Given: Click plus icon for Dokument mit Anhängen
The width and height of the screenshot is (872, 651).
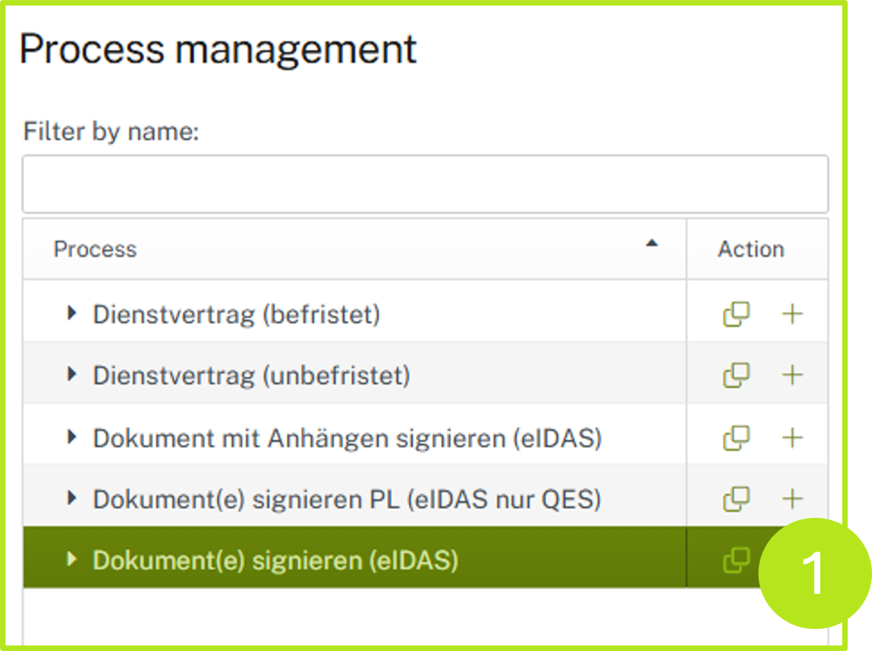Looking at the screenshot, I should point(793,437).
